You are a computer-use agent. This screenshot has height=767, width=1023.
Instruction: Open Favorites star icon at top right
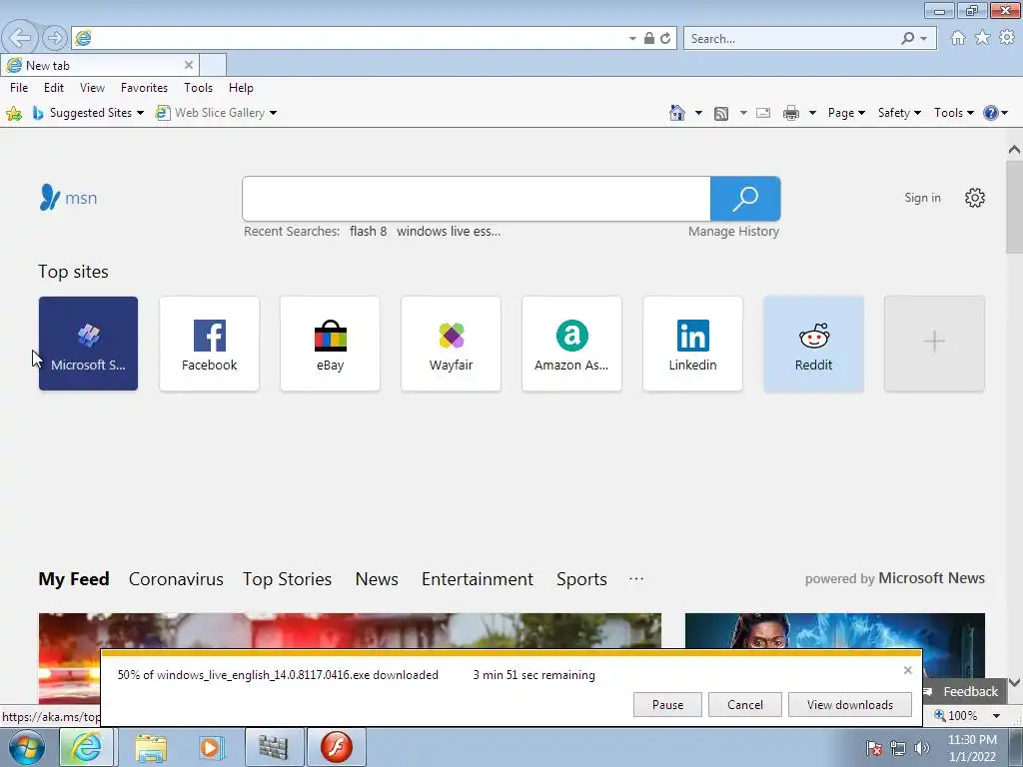pyautogui.click(x=983, y=38)
